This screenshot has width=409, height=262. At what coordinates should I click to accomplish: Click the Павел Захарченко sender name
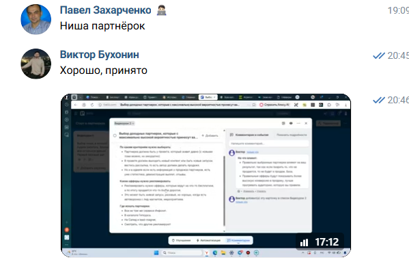tap(105, 10)
